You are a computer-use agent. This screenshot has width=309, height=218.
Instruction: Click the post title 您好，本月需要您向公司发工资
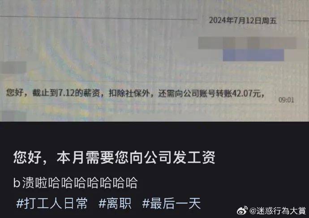(114, 158)
